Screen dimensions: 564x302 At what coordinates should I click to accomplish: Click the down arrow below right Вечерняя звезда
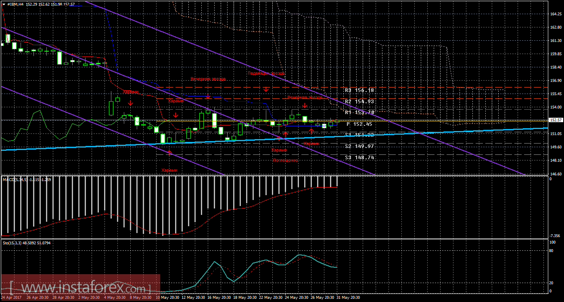pos(305,105)
